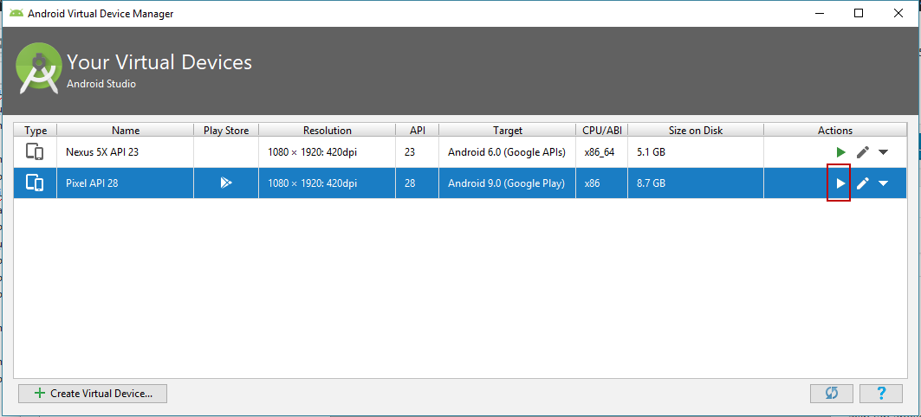Click the 8.7 GB size cell
Screen dimensions: 921x417
point(696,183)
